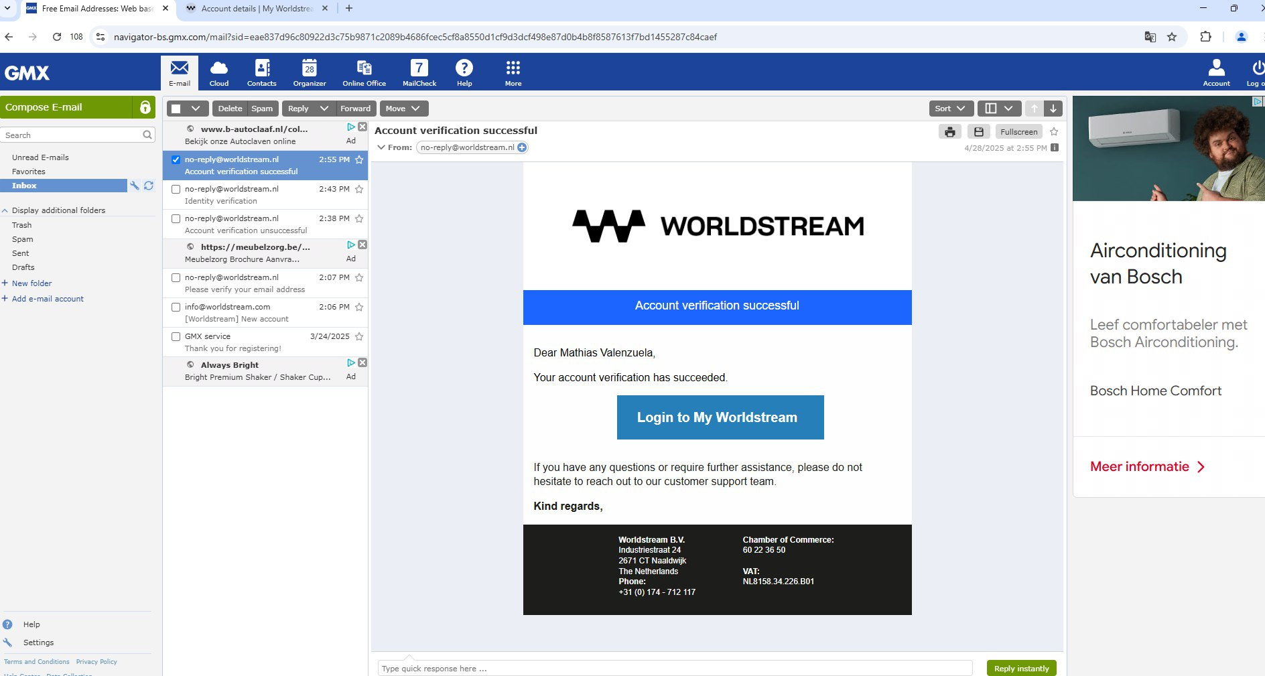Click the quick response text field
Viewport: 1265px width, 676px height.
pos(674,668)
